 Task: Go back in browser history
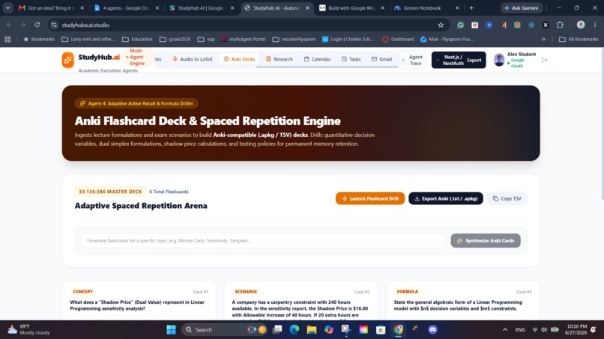[9, 25]
